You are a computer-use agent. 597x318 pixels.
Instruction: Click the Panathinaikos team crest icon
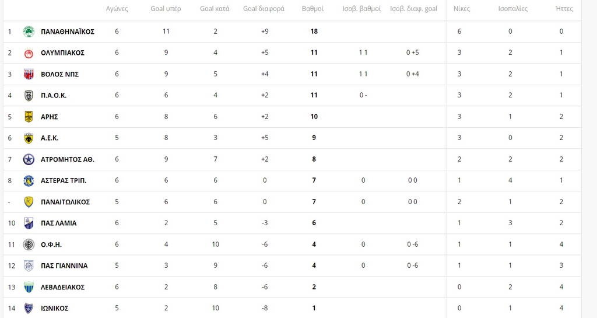[29, 32]
